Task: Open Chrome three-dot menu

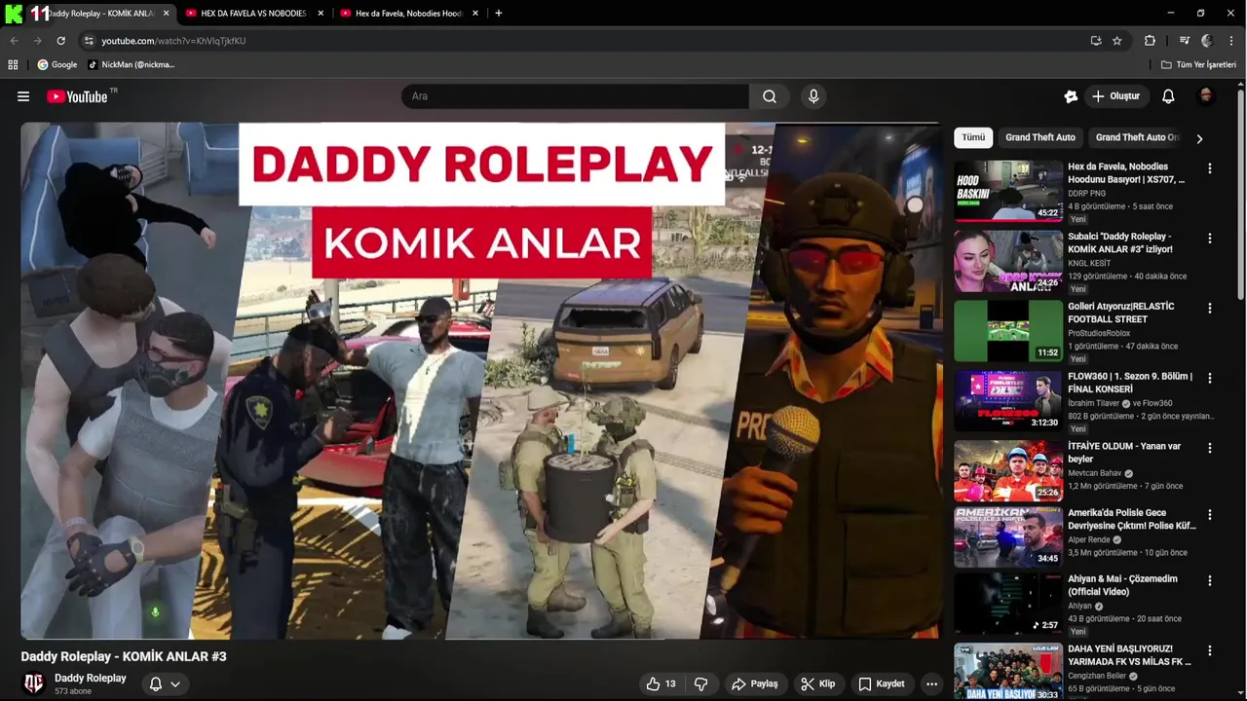Action: coord(1231,41)
